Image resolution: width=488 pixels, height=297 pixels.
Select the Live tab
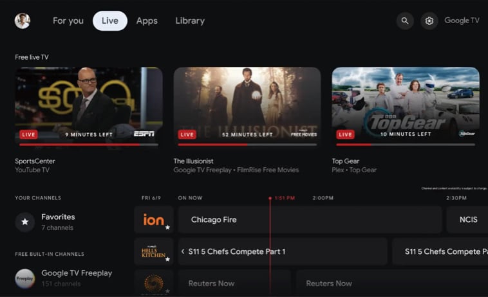[110, 21]
